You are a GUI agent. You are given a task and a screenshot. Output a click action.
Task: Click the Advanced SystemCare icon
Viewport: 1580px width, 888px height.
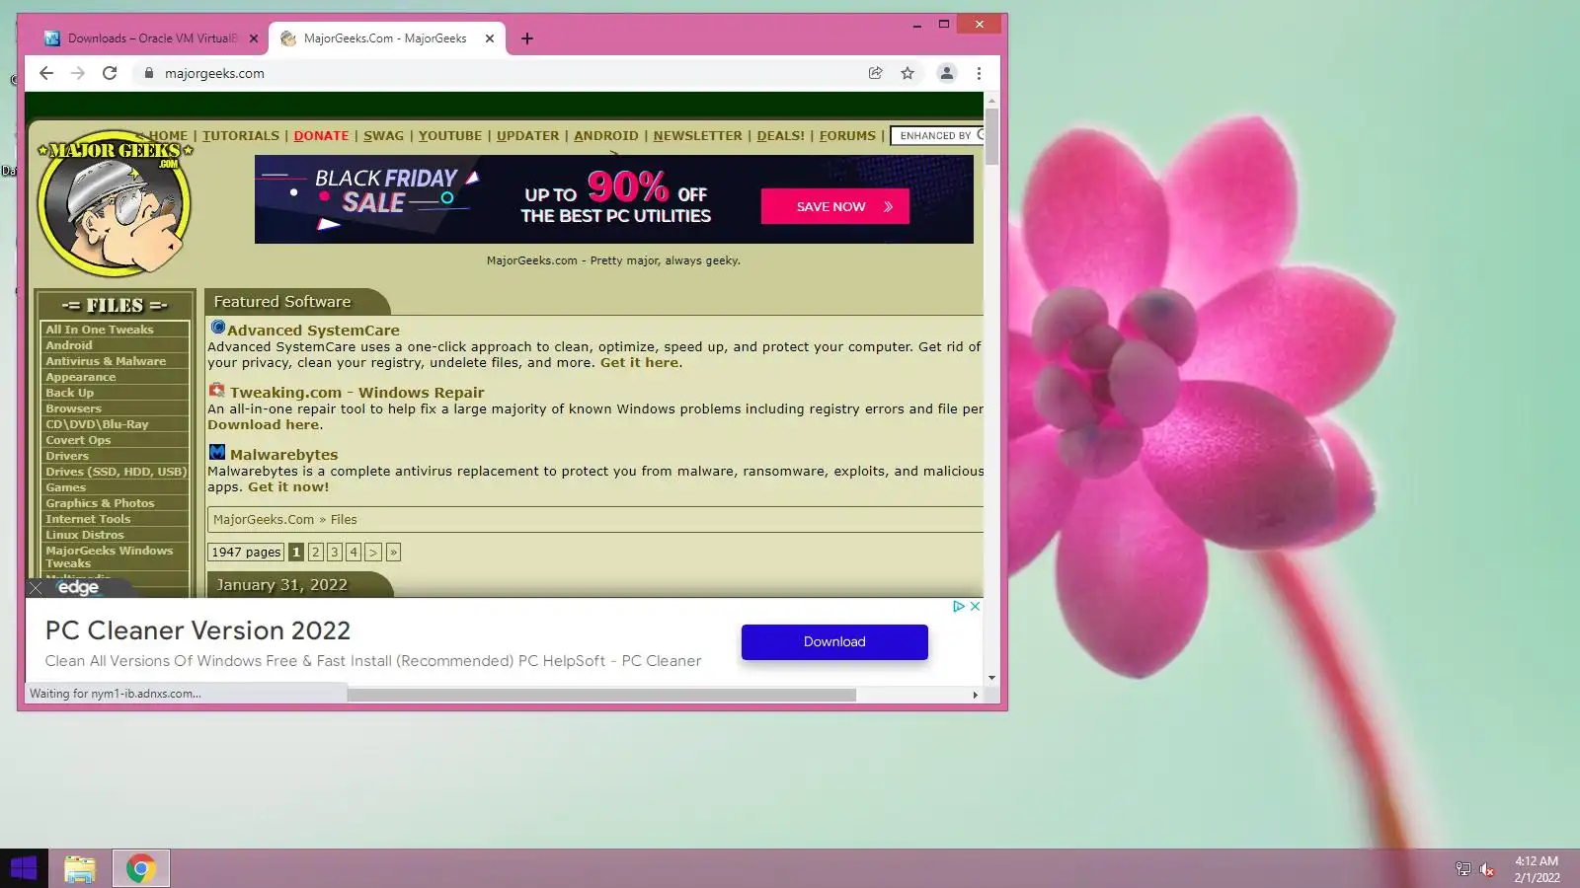[217, 328]
